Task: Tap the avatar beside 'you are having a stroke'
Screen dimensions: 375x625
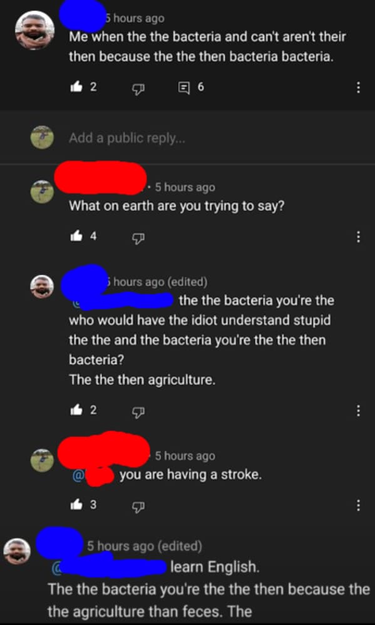Action: point(42,460)
